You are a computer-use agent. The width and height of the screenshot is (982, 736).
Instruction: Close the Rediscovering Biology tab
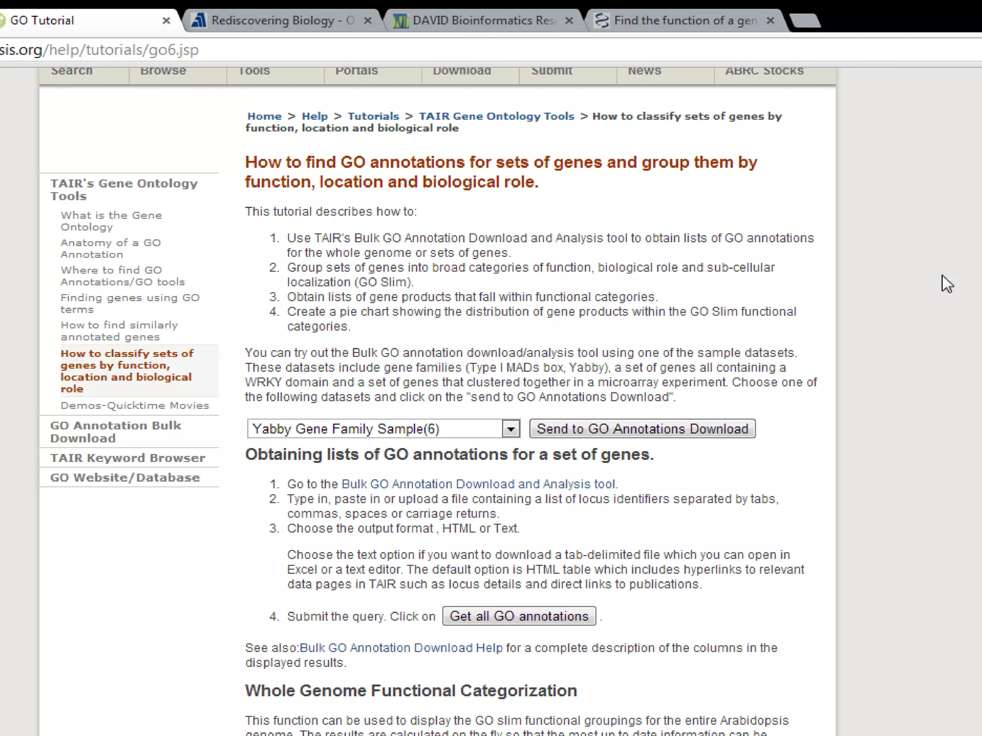368,21
